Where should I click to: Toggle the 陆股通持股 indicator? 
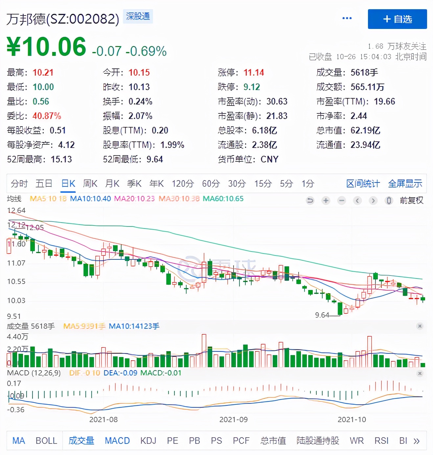click(318, 441)
